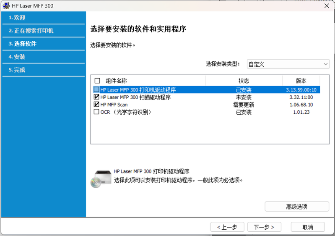Proceed with the 下一步 button

[264, 227]
